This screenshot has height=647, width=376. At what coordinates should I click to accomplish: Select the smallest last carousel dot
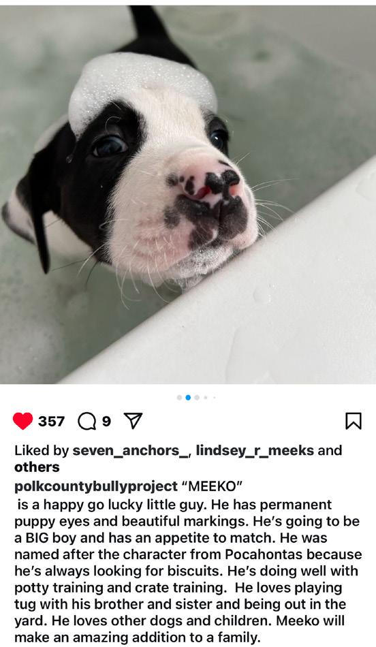[x=214, y=398]
